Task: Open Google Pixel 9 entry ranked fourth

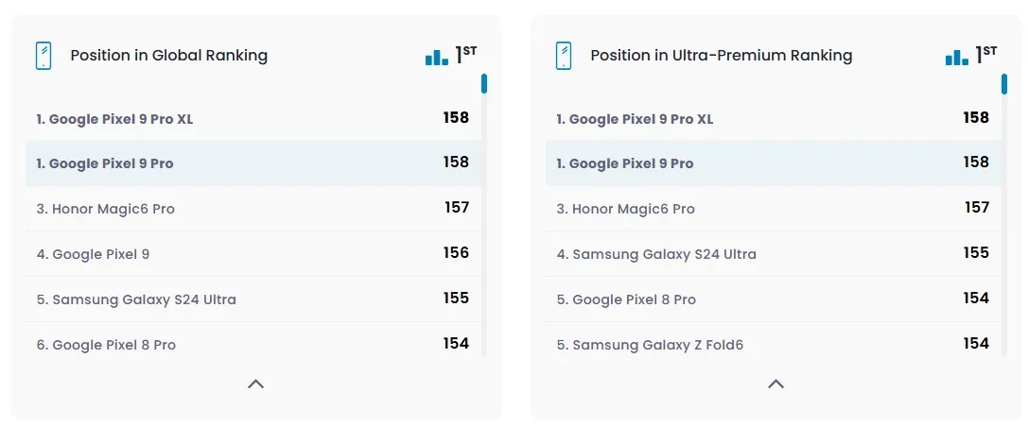Action: 253,253
